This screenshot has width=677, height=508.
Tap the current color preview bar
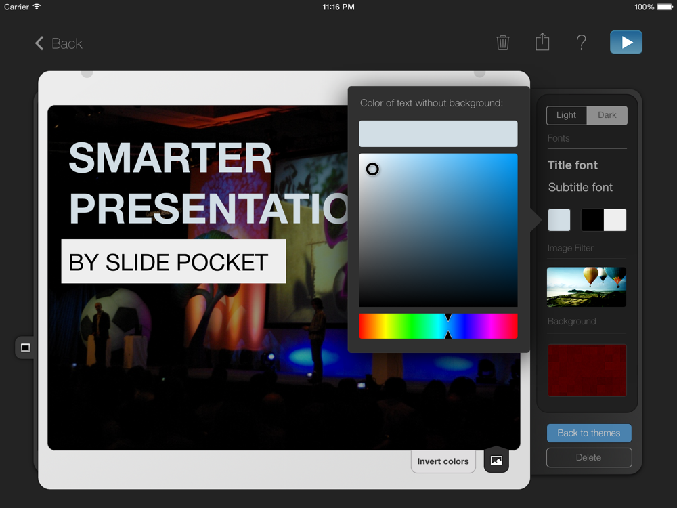(x=438, y=133)
